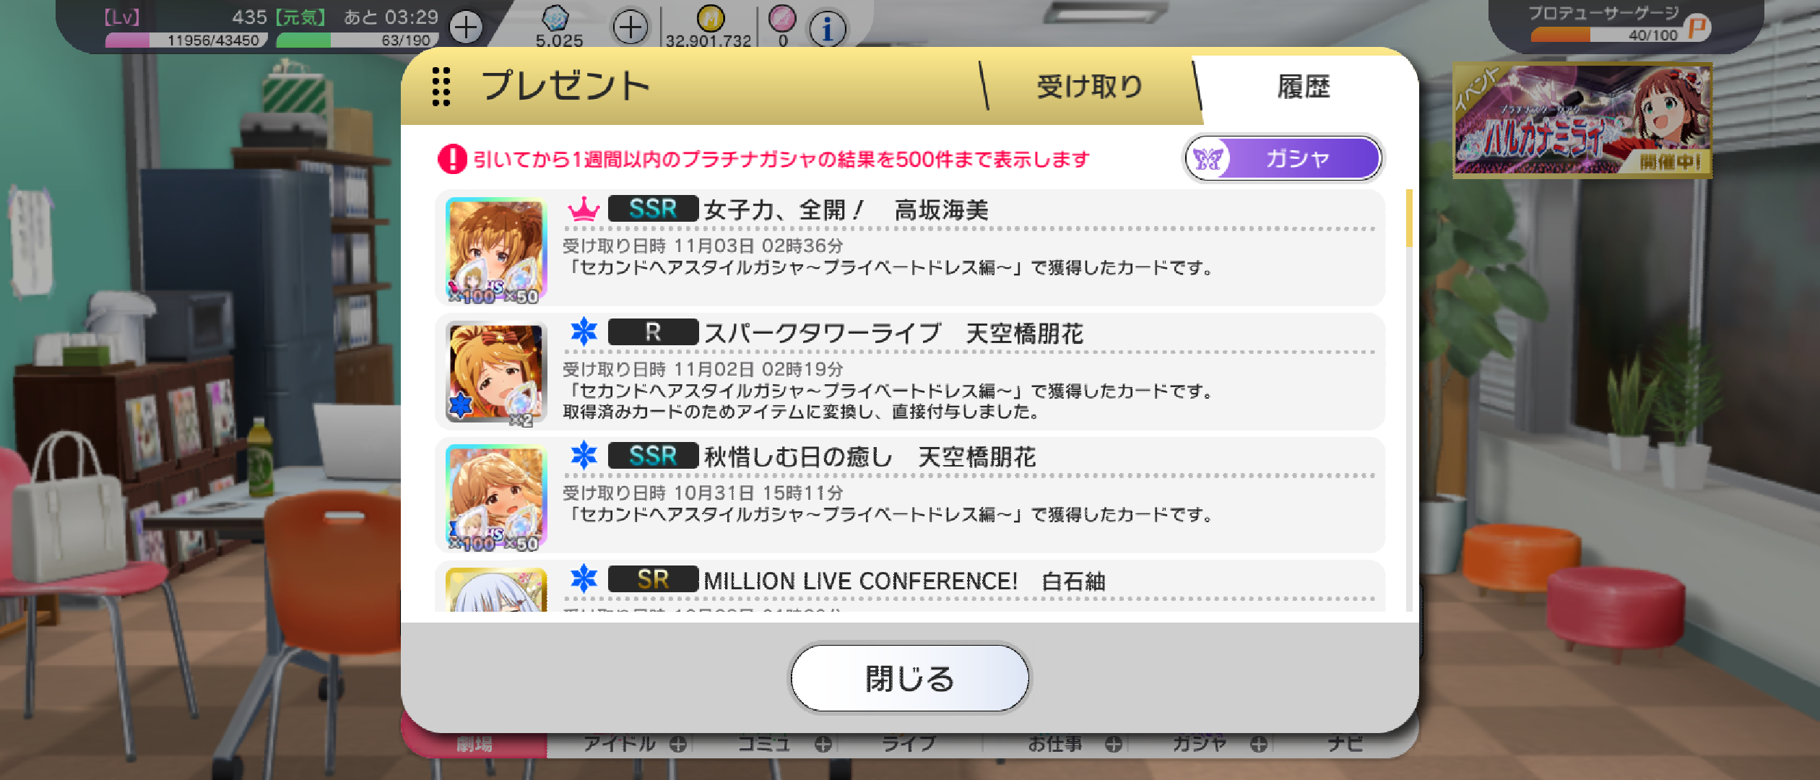Tap the jewel currency icon
The width and height of the screenshot is (1820, 780).
(555, 17)
